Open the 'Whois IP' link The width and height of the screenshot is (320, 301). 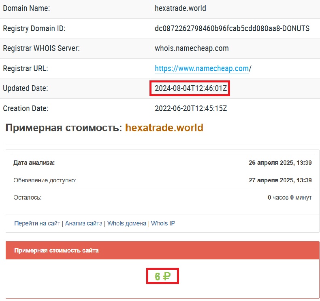(x=163, y=223)
